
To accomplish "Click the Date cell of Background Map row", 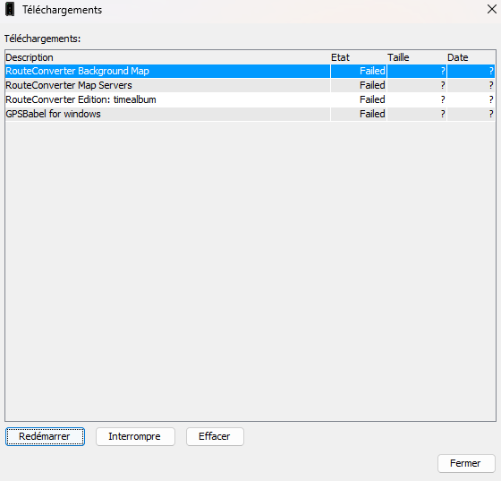I will coord(471,71).
